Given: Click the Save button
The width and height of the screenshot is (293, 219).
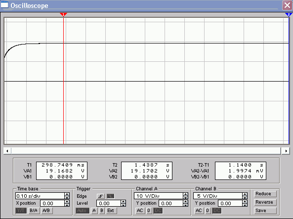Looking at the screenshot, I should (265, 211).
